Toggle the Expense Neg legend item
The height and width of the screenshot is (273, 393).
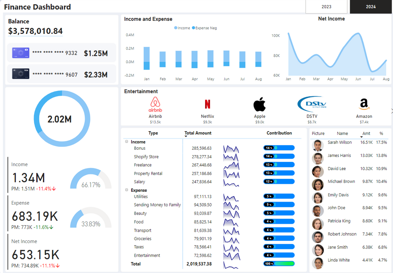pyautogui.click(x=204, y=28)
